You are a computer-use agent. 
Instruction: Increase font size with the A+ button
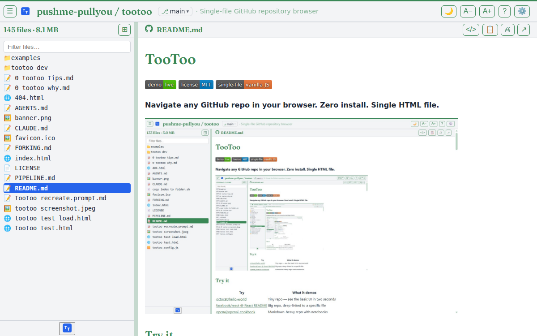(487, 11)
